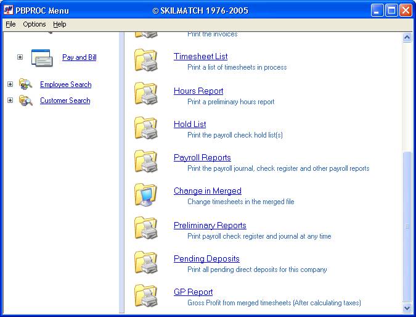The width and height of the screenshot is (416, 317).
Task: Click 'Print the payroll check hold list(s)' text
Action: tap(235, 135)
